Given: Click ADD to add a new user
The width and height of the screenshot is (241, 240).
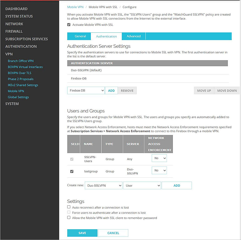Looking at the screenshot, I should point(177,185).
